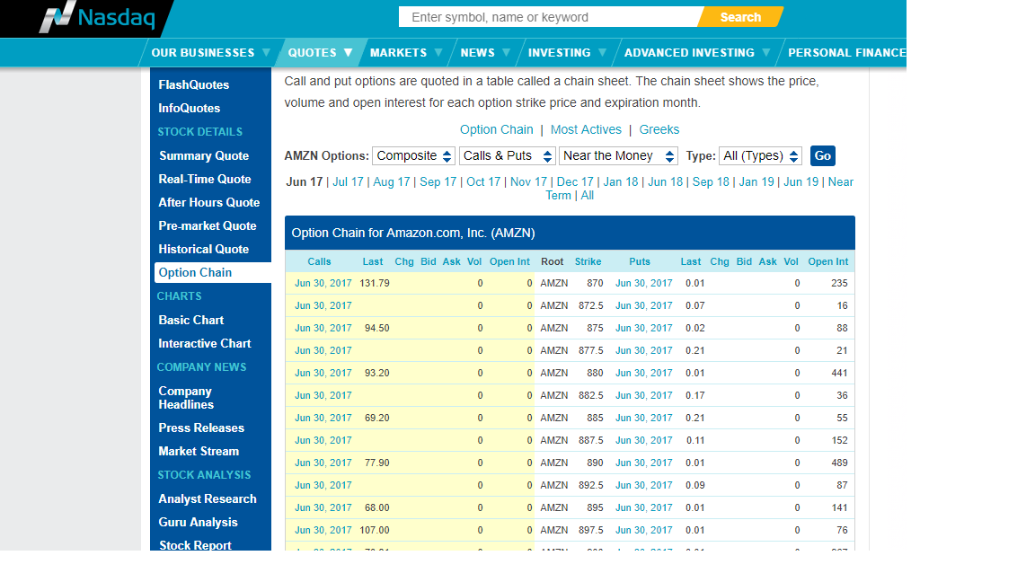The image size is (1035, 582).
Task: Click the Option Chain for Amazon.com table title
Action: click(413, 233)
